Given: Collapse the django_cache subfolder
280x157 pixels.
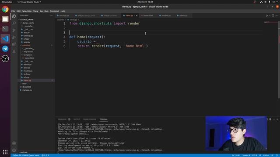Looking at the screenshot, I should click(28, 23).
